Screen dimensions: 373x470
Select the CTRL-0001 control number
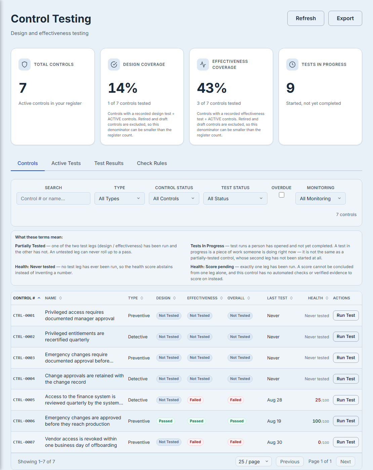point(24,315)
